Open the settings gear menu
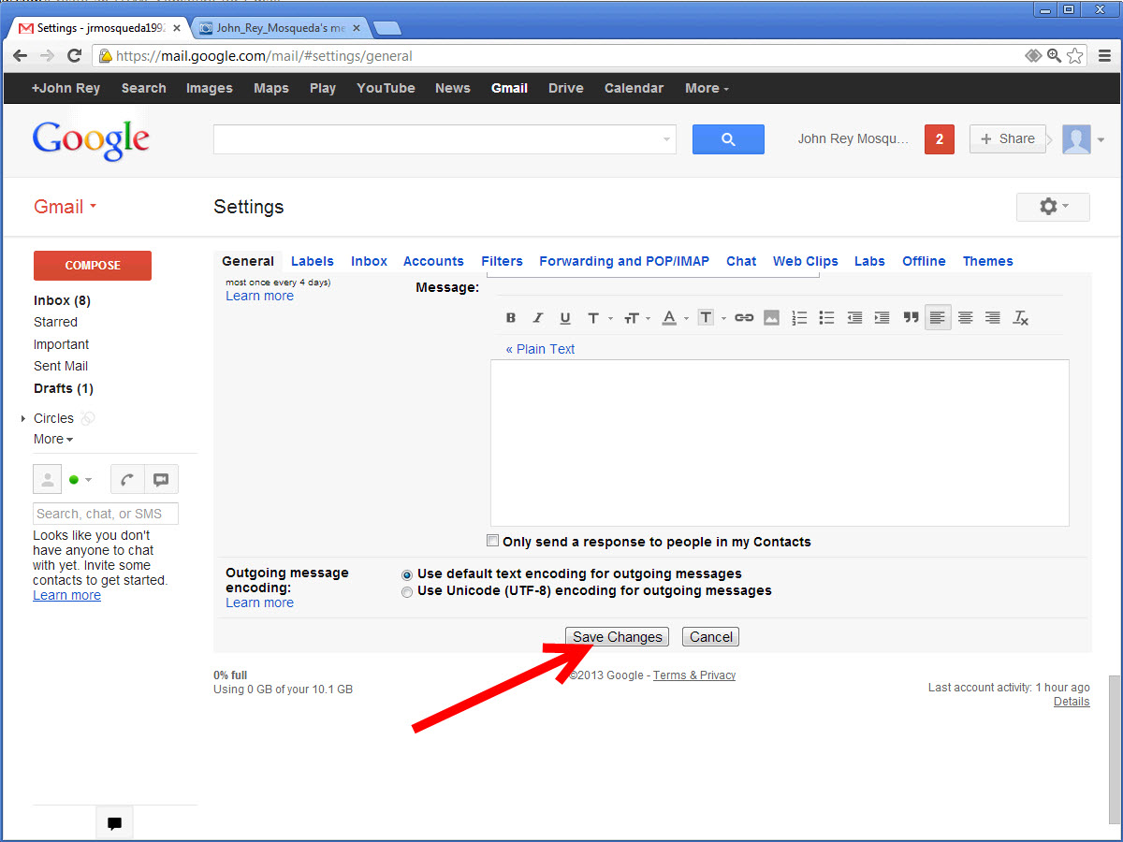 point(1053,207)
